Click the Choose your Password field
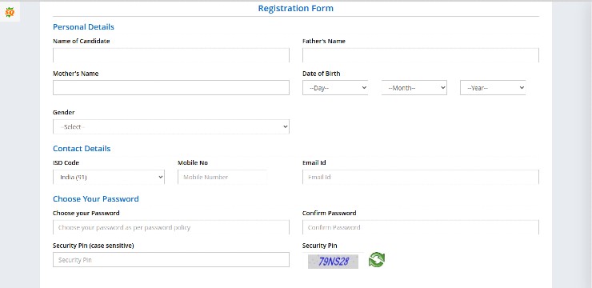 [171, 228]
